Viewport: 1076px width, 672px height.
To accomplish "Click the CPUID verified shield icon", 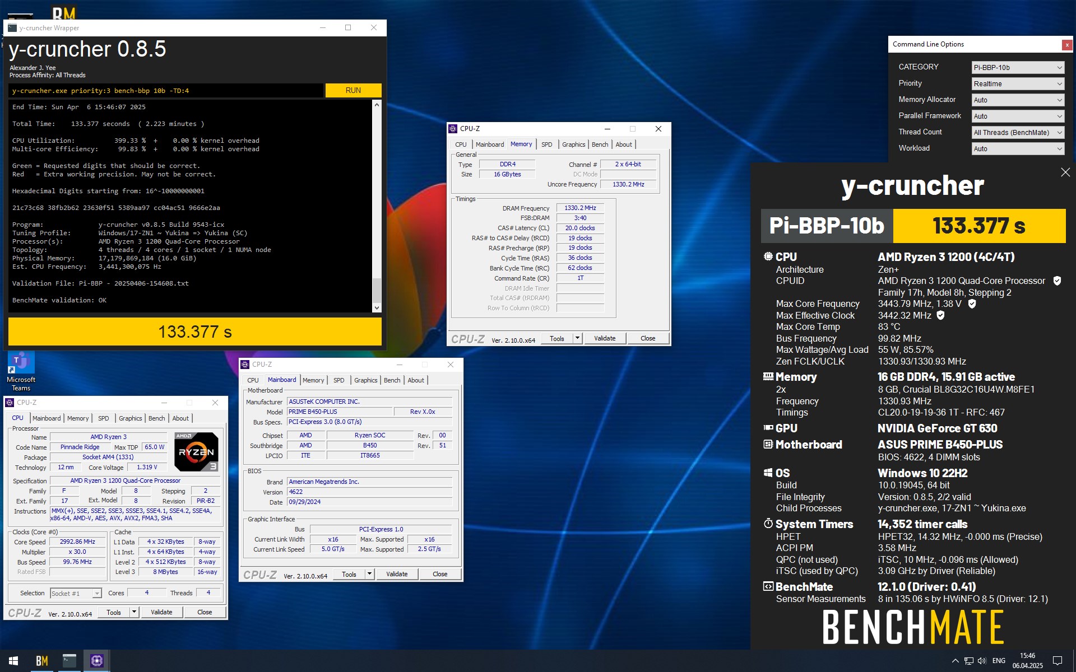I will tap(1057, 281).
